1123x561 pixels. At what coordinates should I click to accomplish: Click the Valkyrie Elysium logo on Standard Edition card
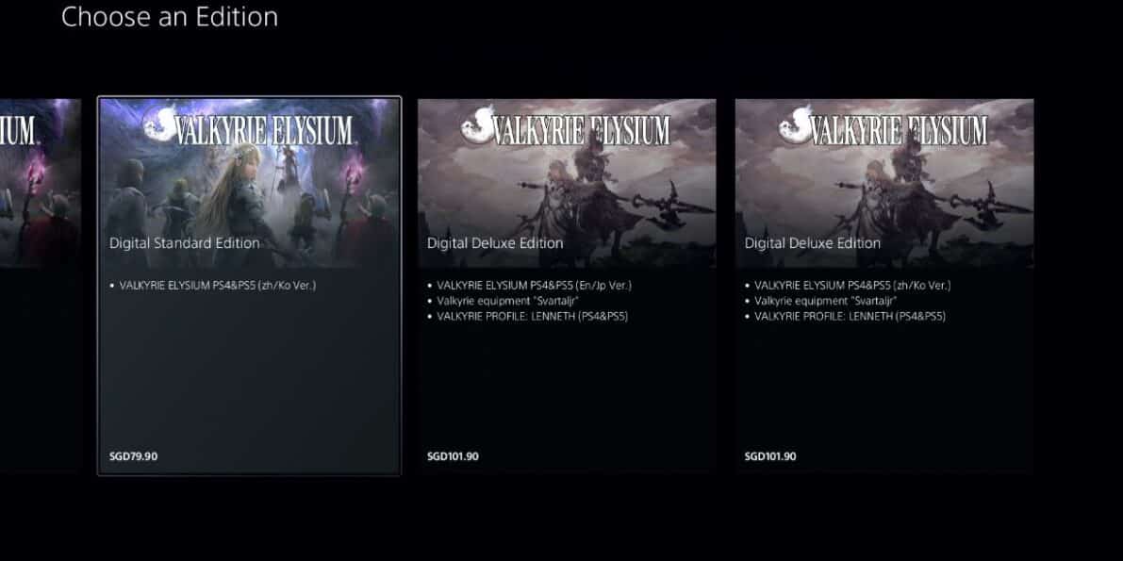pyautogui.click(x=249, y=126)
